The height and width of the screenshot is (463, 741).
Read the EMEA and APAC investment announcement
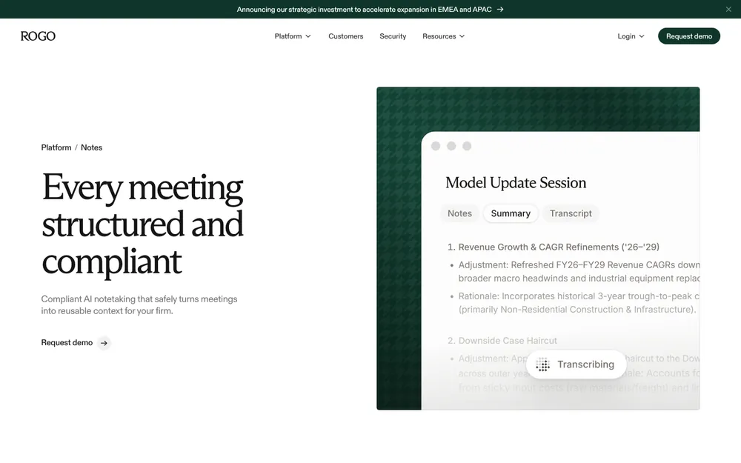coord(364,10)
